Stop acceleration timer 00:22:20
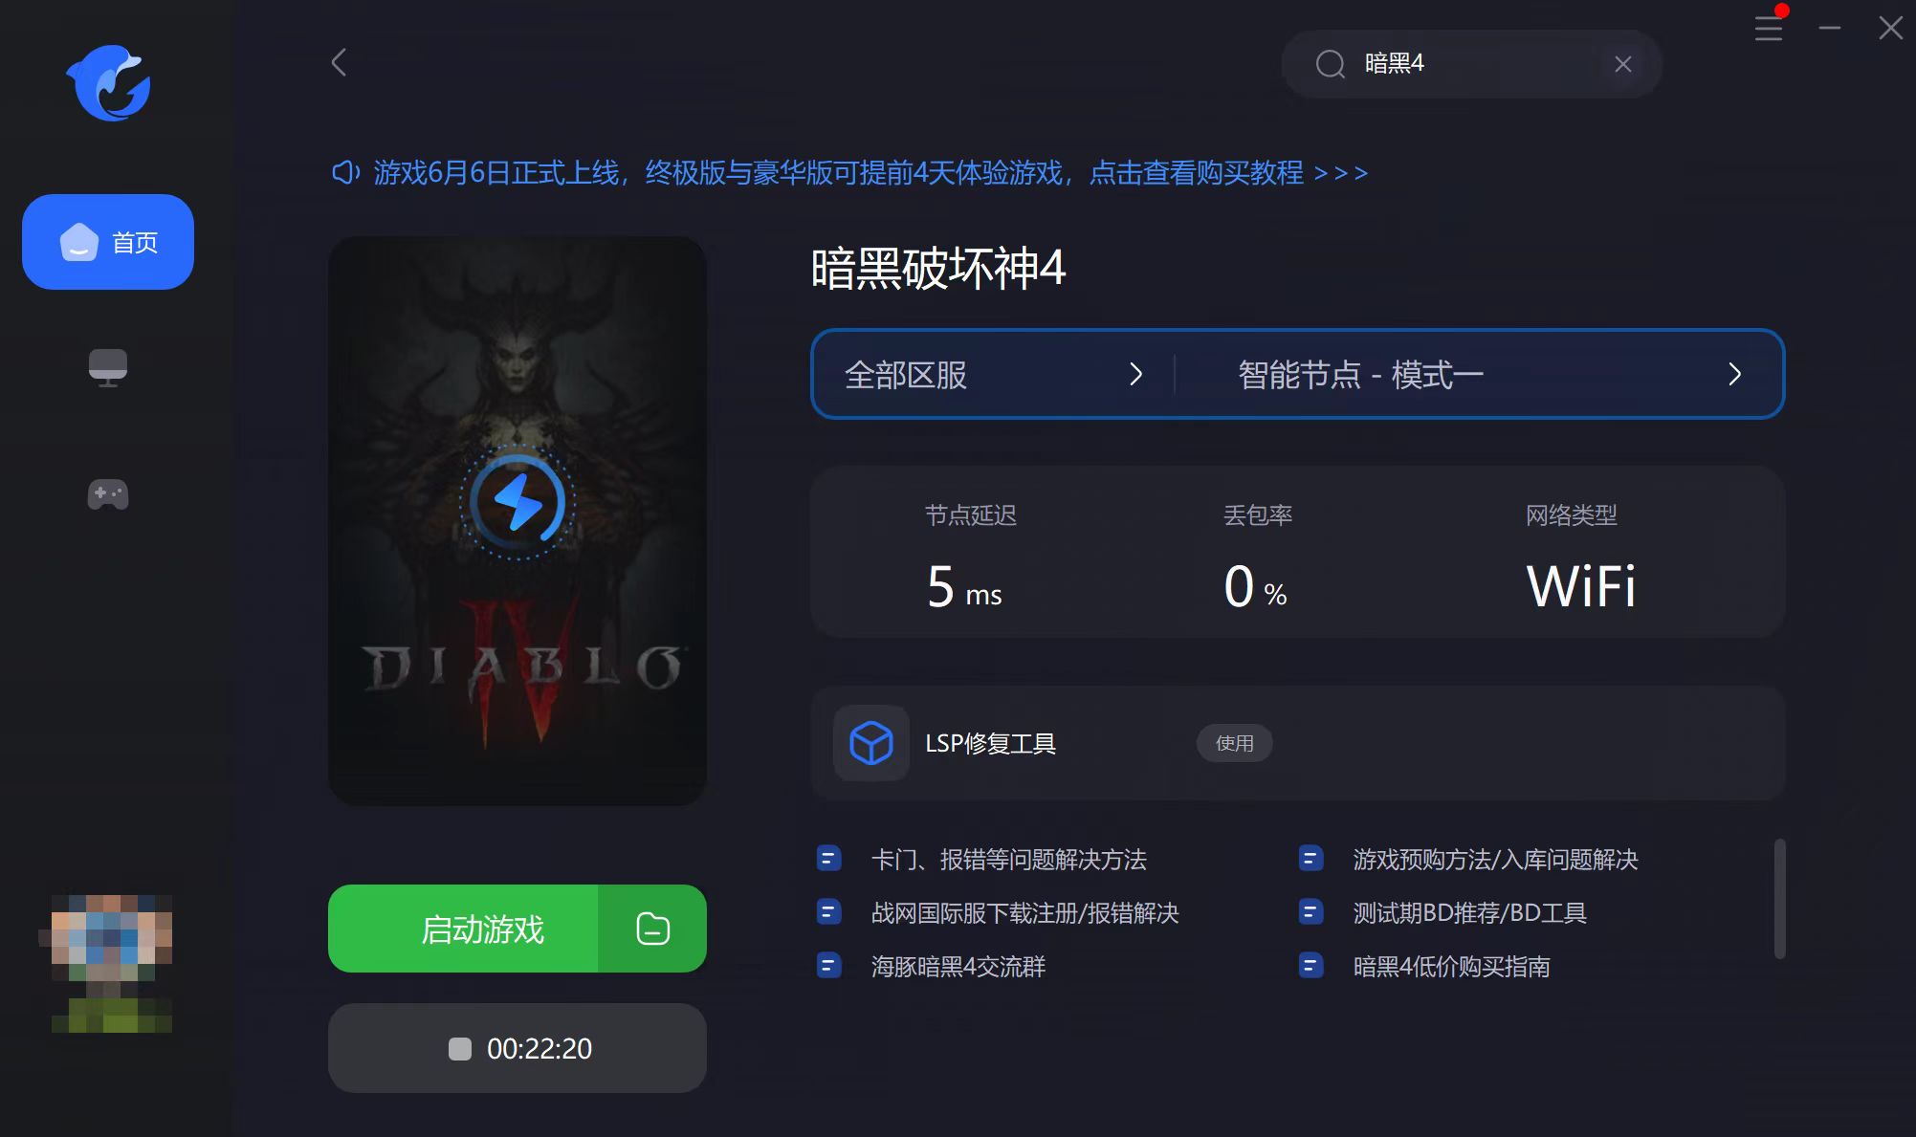 tap(518, 1048)
